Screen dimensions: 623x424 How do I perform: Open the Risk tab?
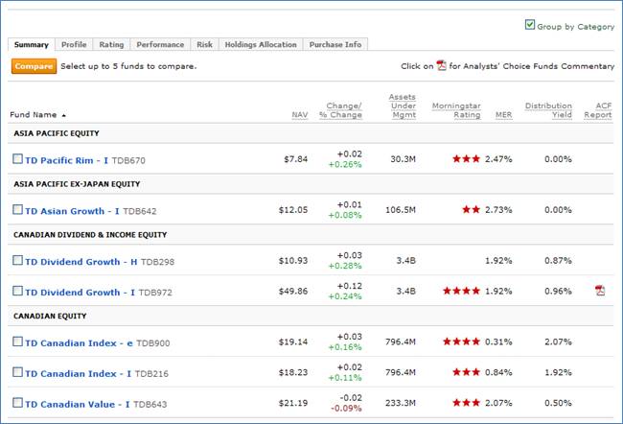coord(204,44)
